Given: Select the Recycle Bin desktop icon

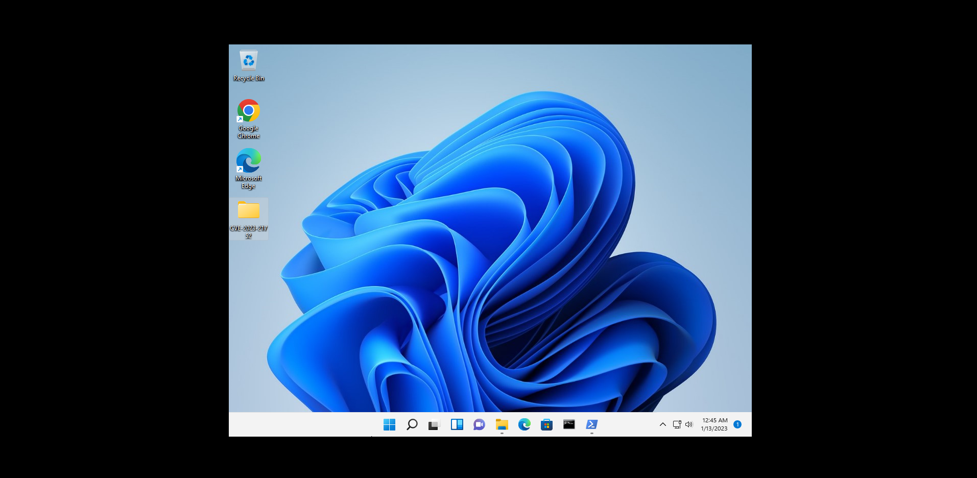Looking at the screenshot, I should 249,65.
